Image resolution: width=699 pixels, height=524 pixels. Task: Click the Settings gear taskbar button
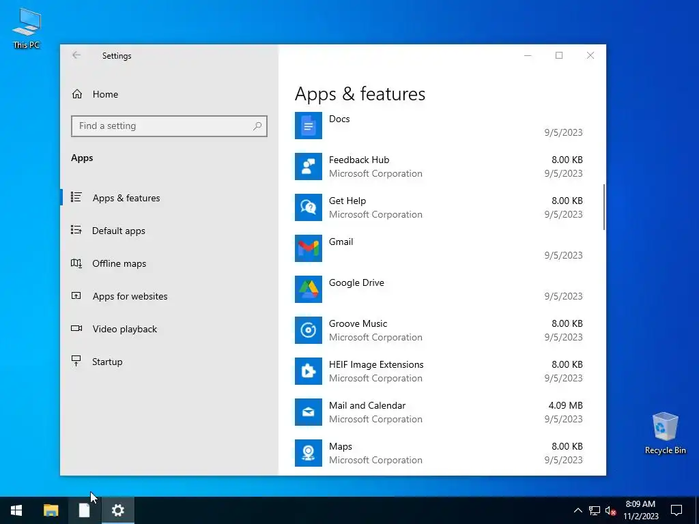point(117,510)
